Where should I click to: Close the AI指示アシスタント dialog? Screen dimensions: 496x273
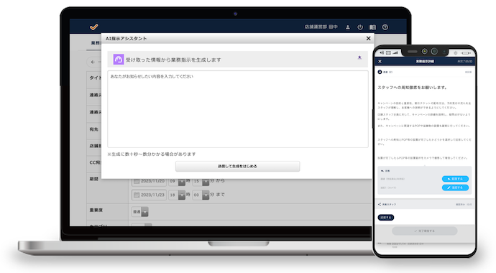[x=368, y=38]
